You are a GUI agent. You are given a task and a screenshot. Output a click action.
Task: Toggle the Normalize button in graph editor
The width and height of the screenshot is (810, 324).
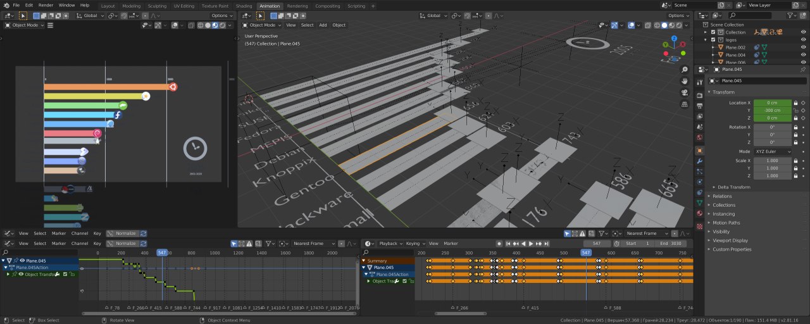[x=122, y=243]
